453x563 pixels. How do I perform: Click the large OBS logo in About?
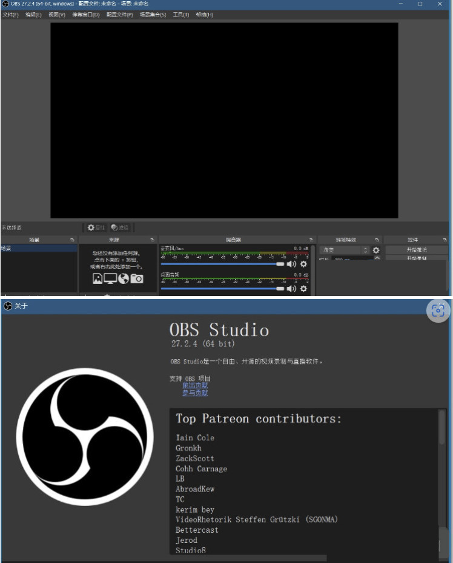pyautogui.click(x=85, y=437)
